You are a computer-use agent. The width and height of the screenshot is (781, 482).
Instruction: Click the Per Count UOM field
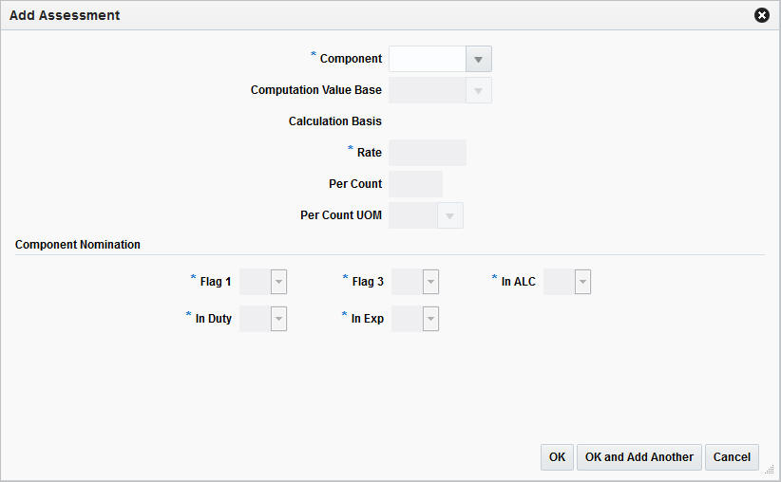[412, 216]
